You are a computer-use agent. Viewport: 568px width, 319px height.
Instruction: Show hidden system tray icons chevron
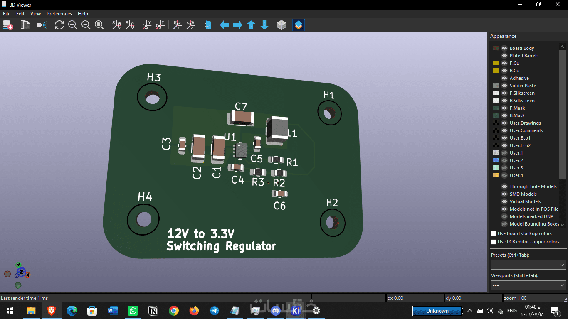[x=470, y=310]
